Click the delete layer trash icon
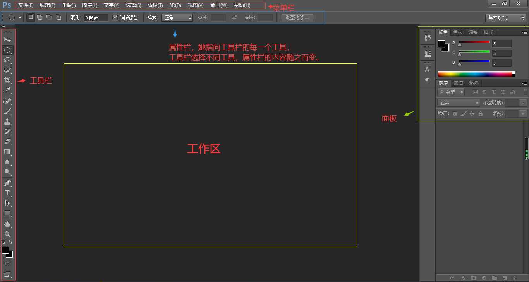This screenshot has width=529, height=282. [x=515, y=278]
